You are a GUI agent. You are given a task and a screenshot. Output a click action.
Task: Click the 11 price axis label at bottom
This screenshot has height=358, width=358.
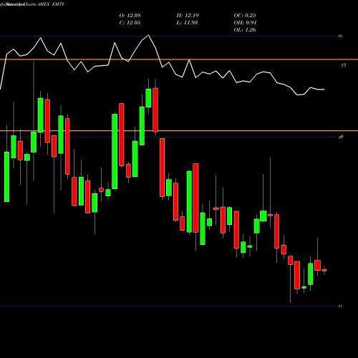click(340, 306)
